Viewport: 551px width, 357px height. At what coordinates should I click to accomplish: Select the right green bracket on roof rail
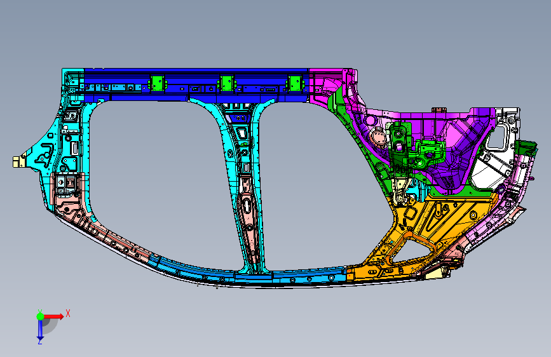click(x=295, y=83)
